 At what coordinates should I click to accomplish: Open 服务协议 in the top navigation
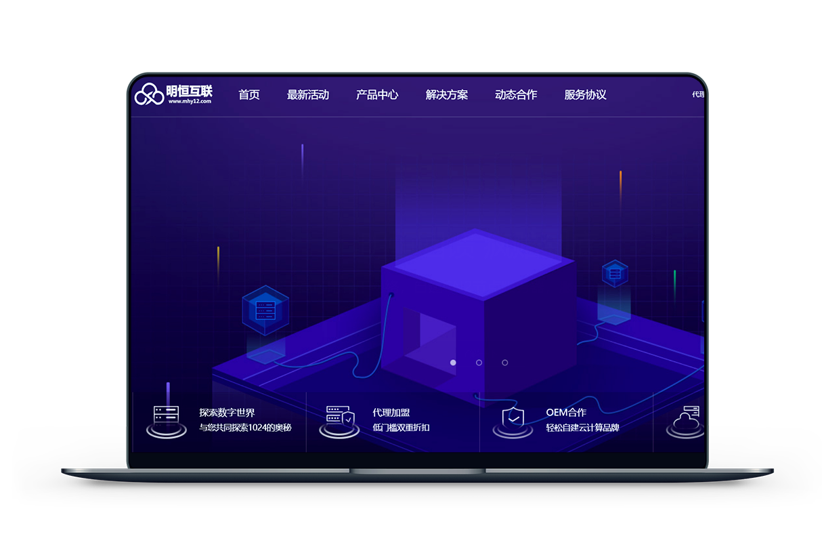pos(586,95)
